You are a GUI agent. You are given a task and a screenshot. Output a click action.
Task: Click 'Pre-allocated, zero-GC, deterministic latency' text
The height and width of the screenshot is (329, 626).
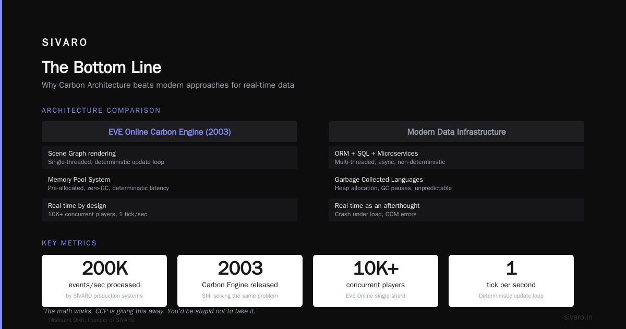[x=109, y=188]
